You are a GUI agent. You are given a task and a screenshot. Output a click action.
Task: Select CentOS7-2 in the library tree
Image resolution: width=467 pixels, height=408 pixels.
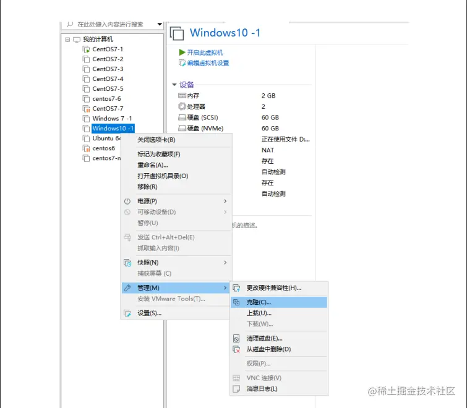click(x=108, y=59)
